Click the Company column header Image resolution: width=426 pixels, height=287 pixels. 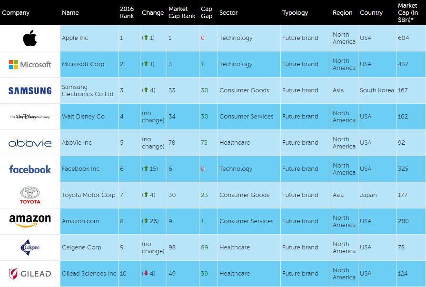pyautogui.click(x=16, y=13)
